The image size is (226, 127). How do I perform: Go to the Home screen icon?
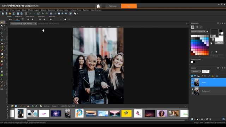click(x=98, y=6)
